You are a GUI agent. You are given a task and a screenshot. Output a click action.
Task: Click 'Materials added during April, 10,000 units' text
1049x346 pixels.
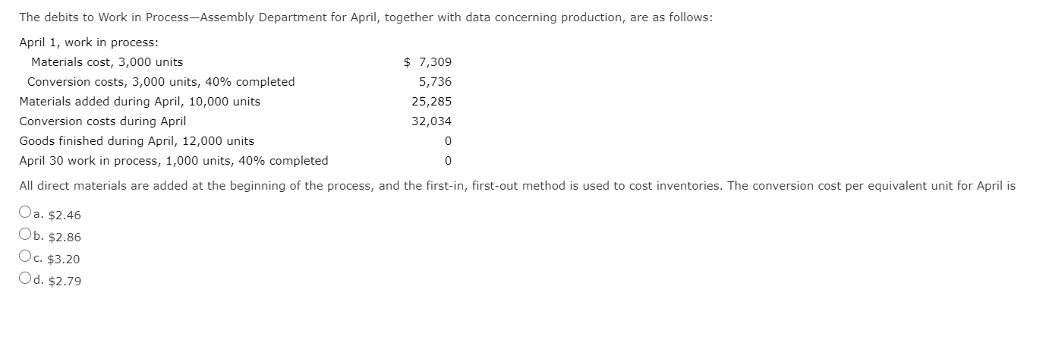tap(140, 102)
